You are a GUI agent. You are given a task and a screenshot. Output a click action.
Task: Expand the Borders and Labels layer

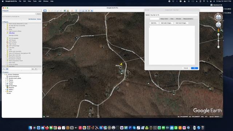[4, 78]
